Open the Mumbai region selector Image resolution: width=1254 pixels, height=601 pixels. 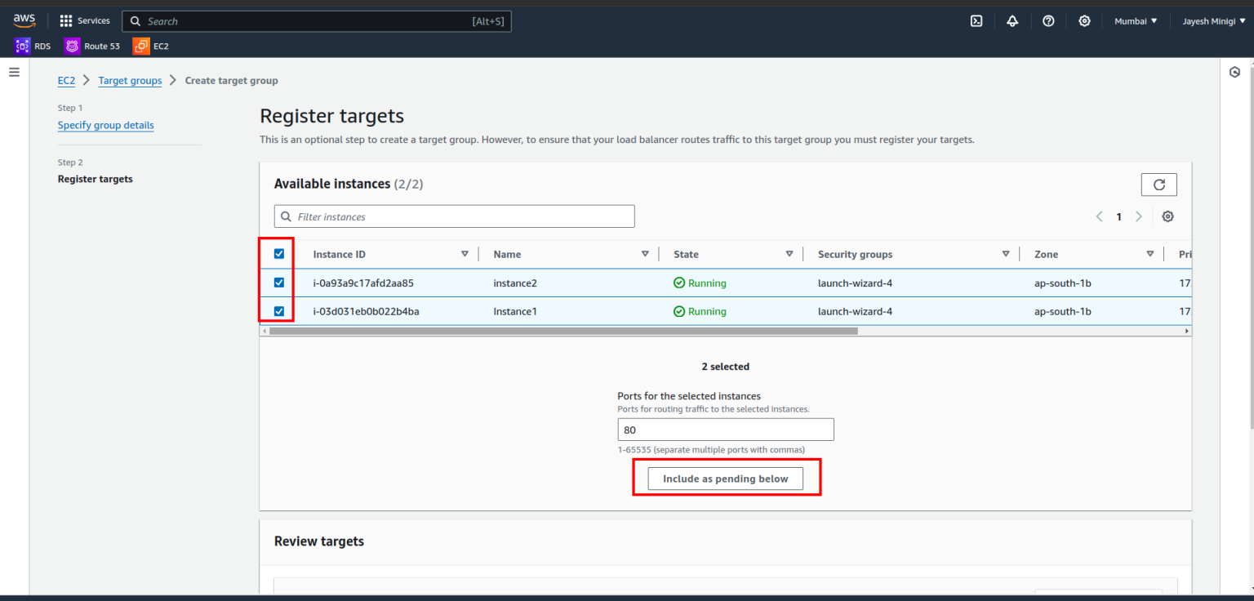[1135, 20]
